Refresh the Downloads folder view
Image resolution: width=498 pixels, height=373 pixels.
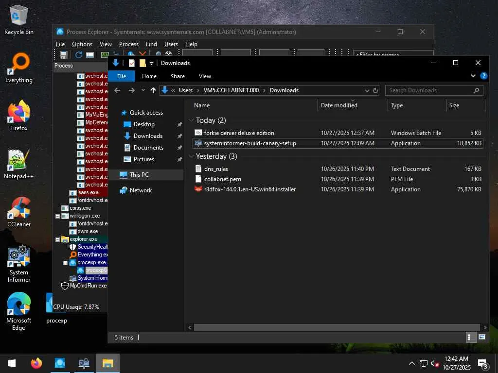375,90
